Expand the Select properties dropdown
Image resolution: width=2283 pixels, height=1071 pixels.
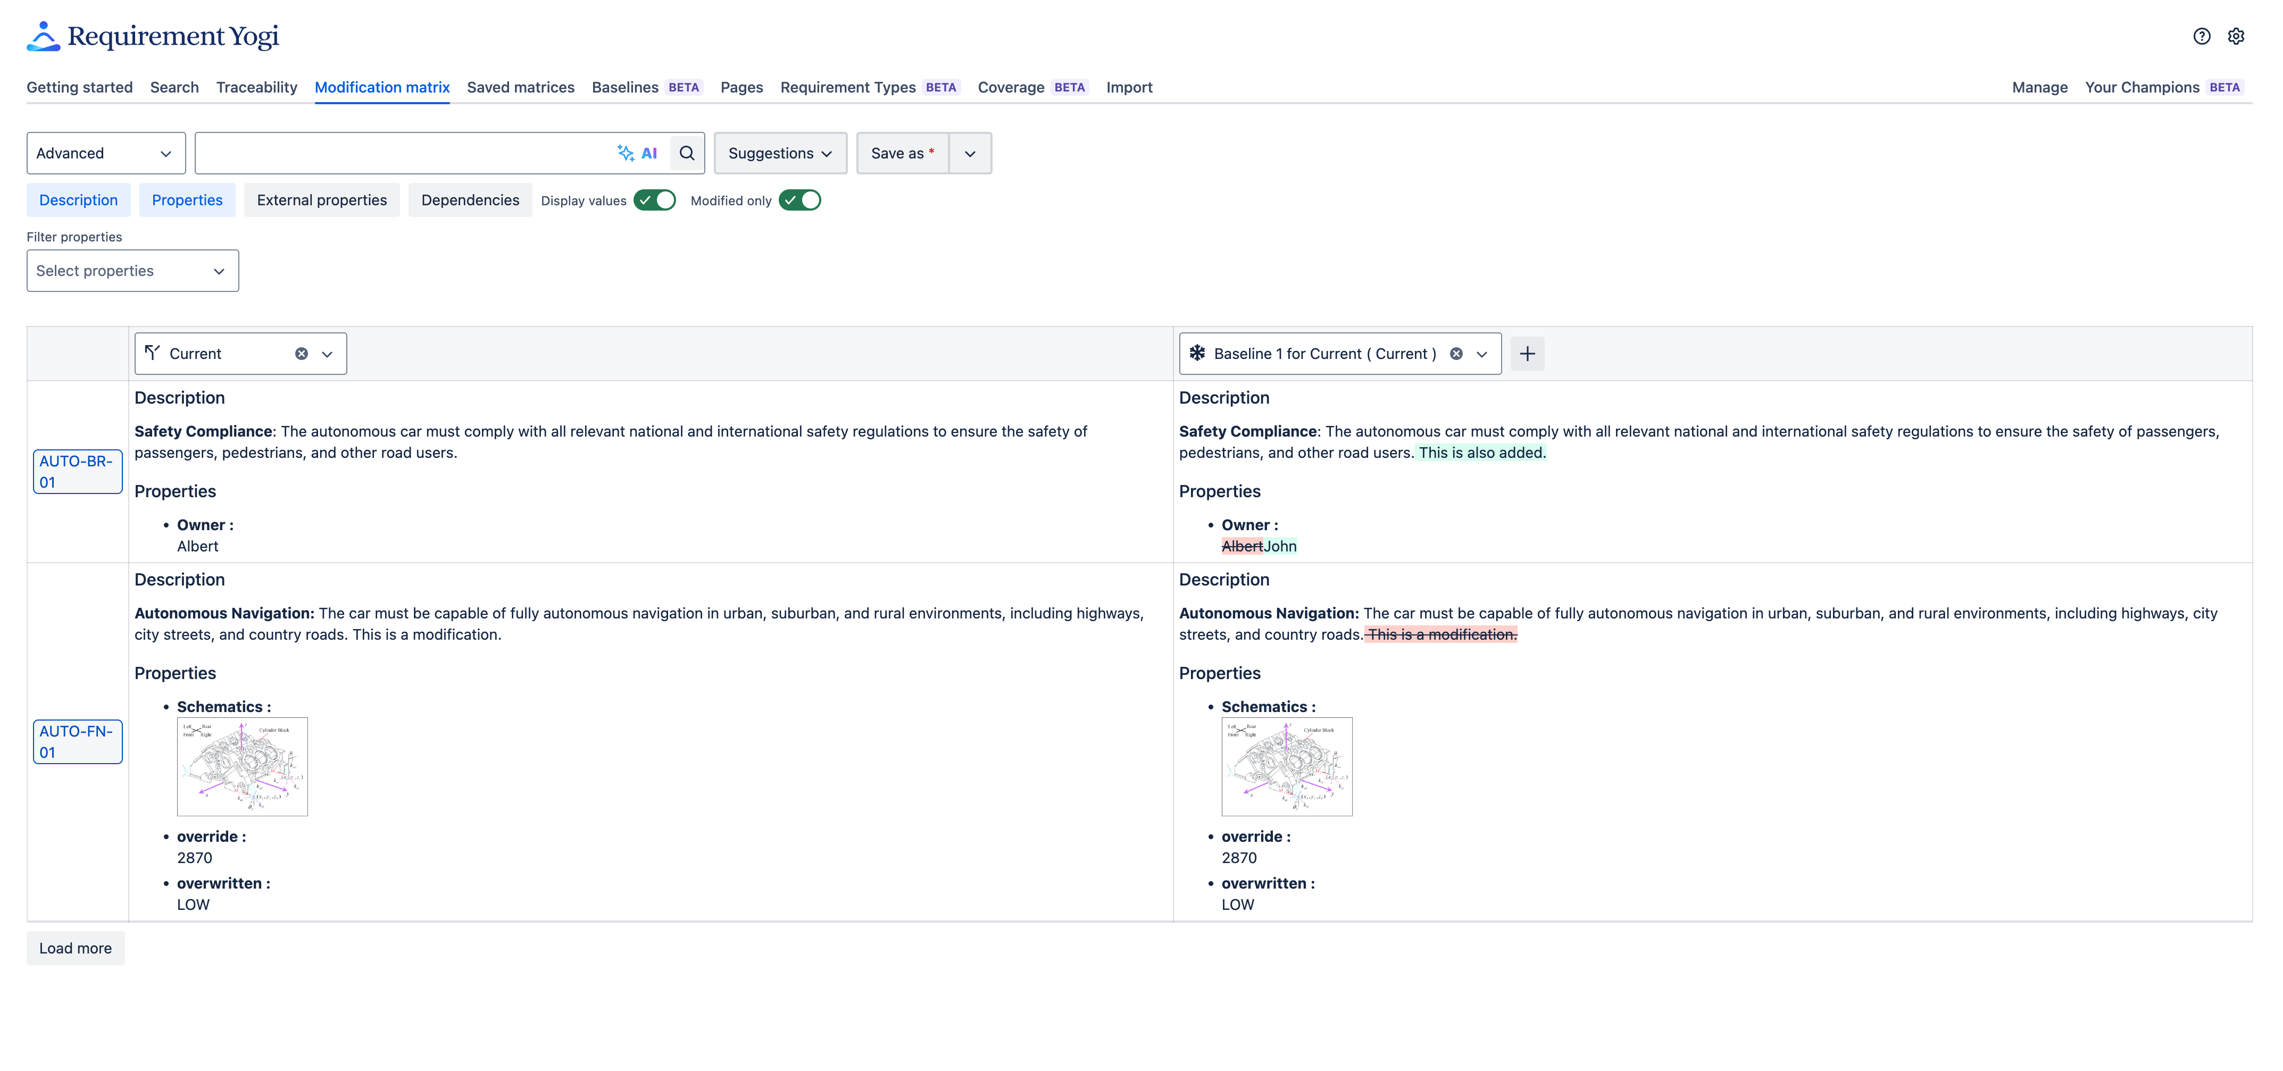coord(132,270)
